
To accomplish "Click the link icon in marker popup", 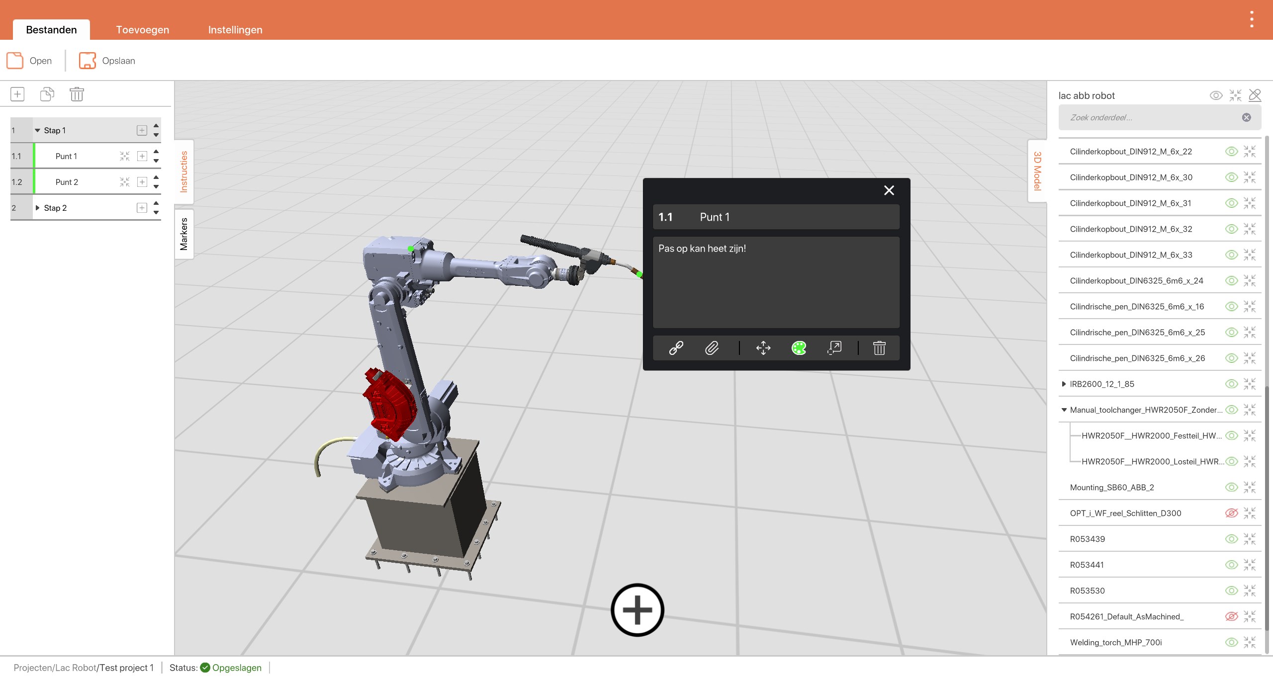I will (x=676, y=348).
